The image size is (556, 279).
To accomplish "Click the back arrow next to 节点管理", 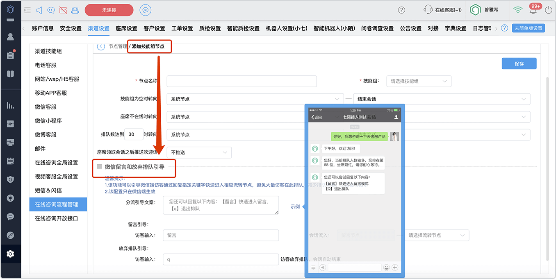I will pos(101,46).
